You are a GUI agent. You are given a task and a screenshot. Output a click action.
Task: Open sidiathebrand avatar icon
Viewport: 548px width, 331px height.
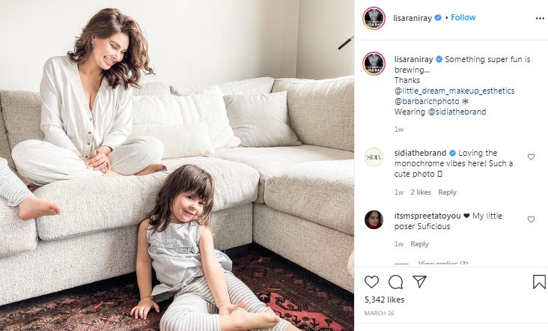click(x=374, y=157)
